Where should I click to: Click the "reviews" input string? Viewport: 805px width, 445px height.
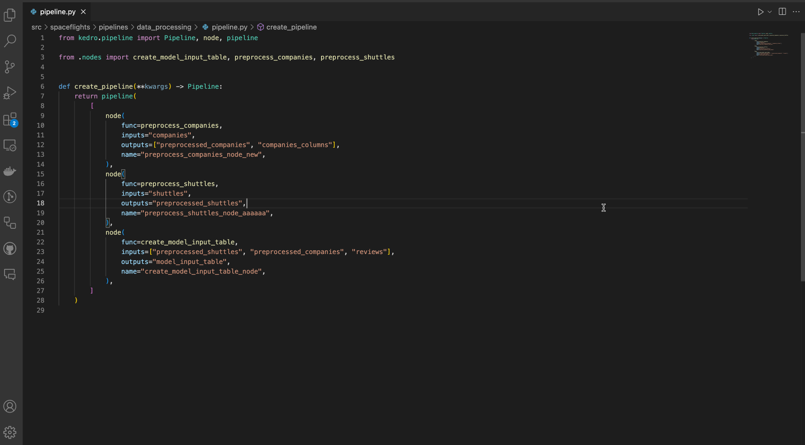tap(369, 252)
